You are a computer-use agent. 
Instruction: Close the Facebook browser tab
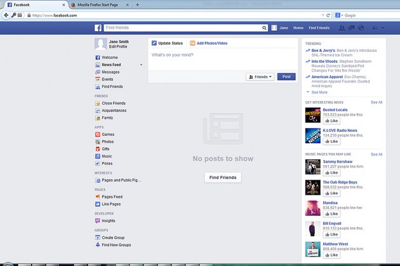pyautogui.click(x=63, y=5)
